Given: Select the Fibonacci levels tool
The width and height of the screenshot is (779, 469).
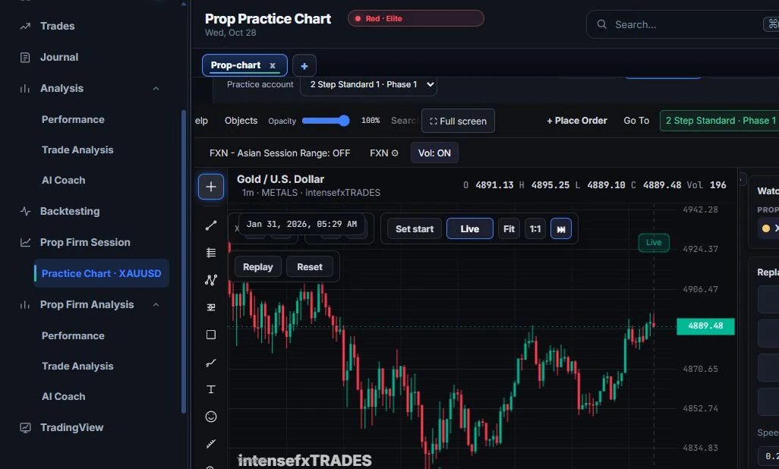Looking at the screenshot, I should (x=211, y=253).
